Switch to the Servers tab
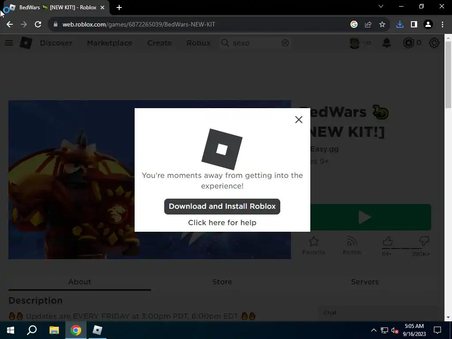Screen dimensions: 452x339 pos(365,282)
